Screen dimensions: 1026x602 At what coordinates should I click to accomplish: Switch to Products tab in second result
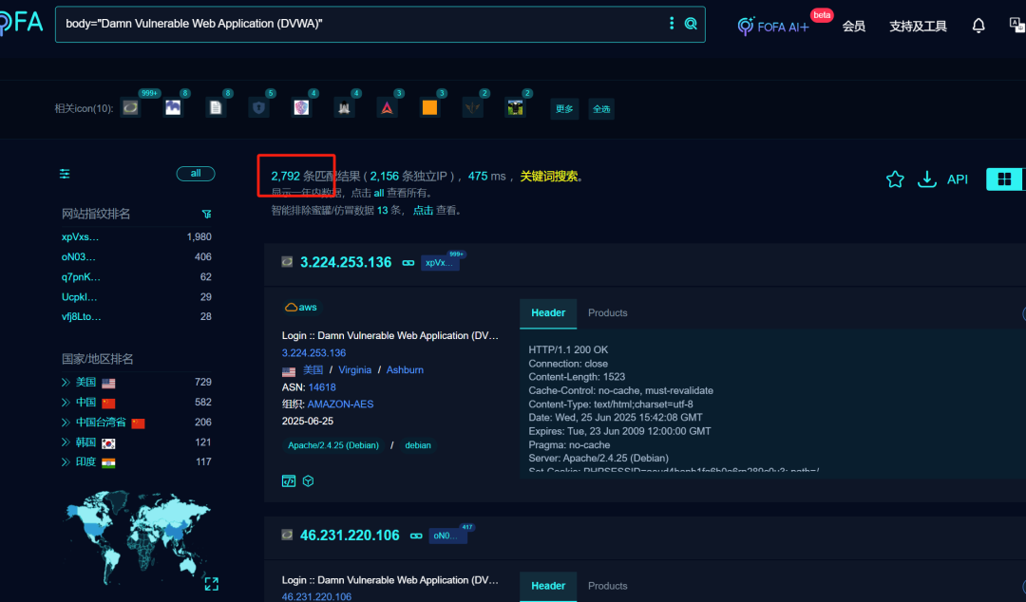[x=607, y=586]
